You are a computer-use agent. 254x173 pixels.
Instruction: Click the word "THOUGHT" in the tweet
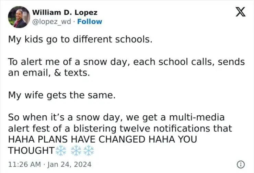[x=31, y=151]
